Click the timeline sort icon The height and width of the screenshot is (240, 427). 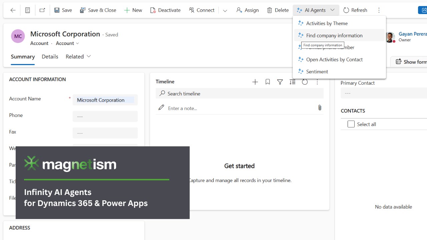coord(292,82)
